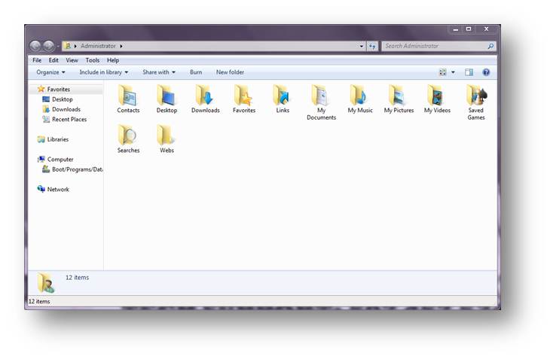Click the refresh button beside address bar

pos(372,46)
